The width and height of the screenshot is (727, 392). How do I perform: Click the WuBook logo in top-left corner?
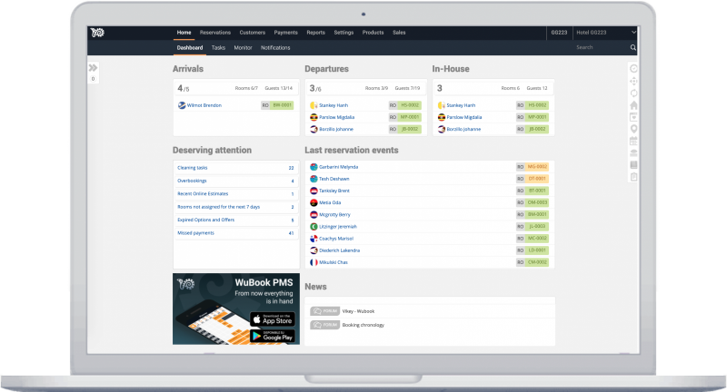pos(98,33)
